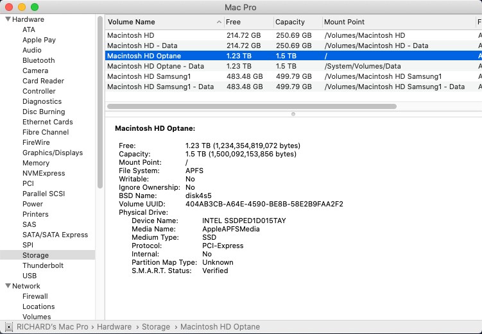Click the Mac Pro icon in path bar

point(9,327)
